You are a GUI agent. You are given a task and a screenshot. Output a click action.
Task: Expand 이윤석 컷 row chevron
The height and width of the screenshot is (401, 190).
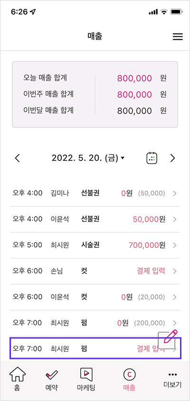point(174,297)
